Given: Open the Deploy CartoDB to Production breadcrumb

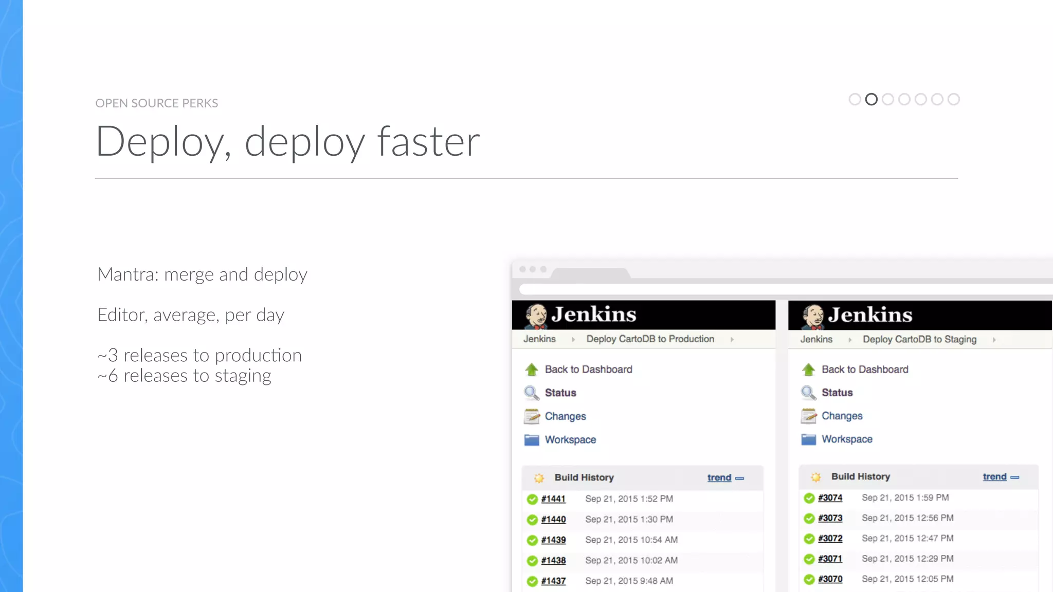Looking at the screenshot, I should tap(650, 339).
